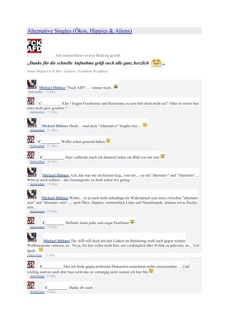Click the emoji after "Viel Spaß"
The height and width of the screenshot is (323, 228).
point(41,250)
